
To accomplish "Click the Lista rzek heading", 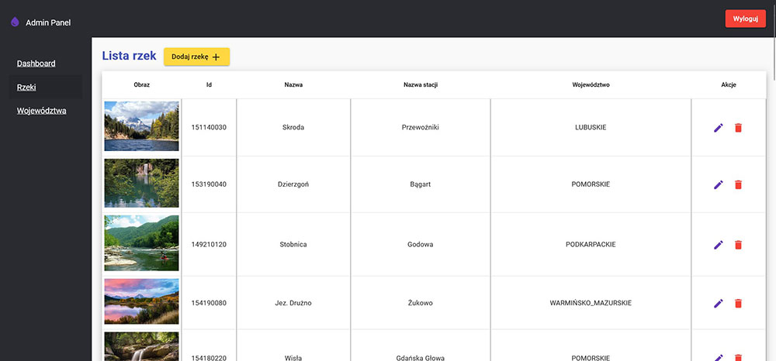I will pos(129,56).
